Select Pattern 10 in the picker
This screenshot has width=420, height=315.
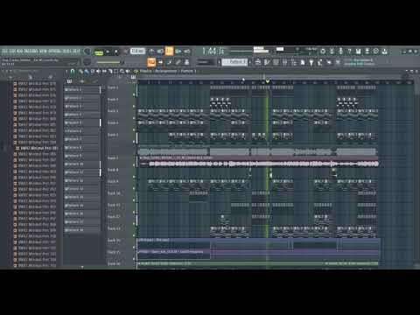[82, 164]
